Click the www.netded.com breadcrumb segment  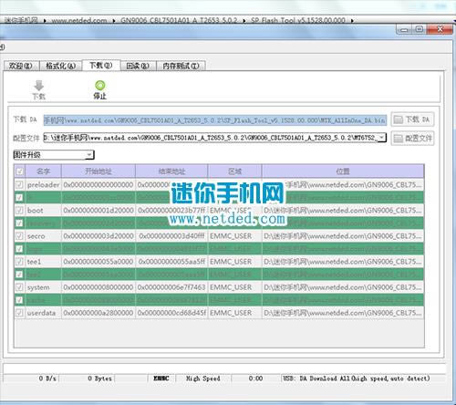coord(79,21)
